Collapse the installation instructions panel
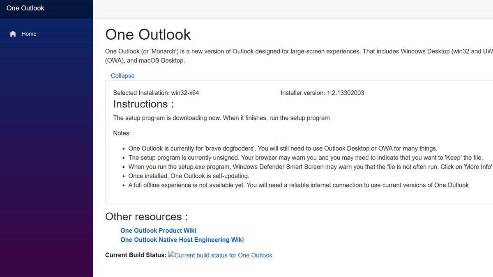The height and width of the screenshot is (277, 493). pyautogui.click(x=122, y=76)
